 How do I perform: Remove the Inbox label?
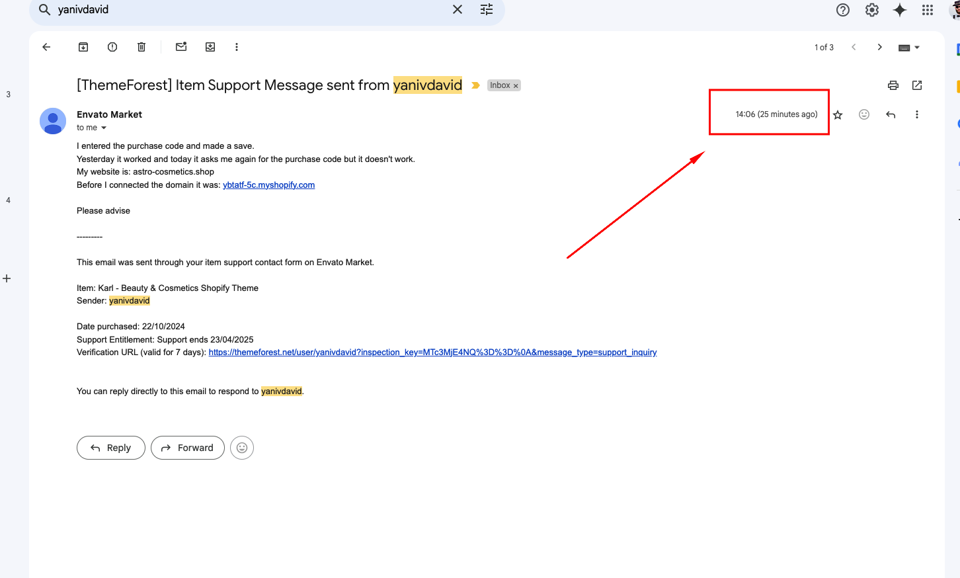(516, 86)
